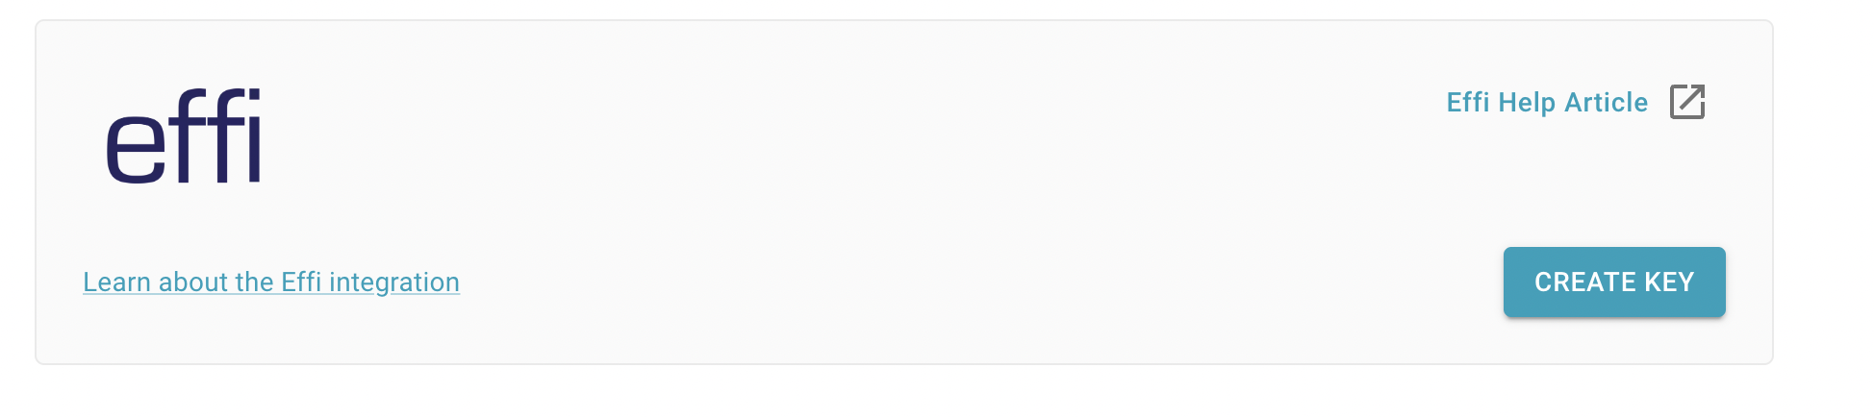This screenshot has height=417, width=1874.
Task: Click the CREATE KEY button
Action: 1614,282
